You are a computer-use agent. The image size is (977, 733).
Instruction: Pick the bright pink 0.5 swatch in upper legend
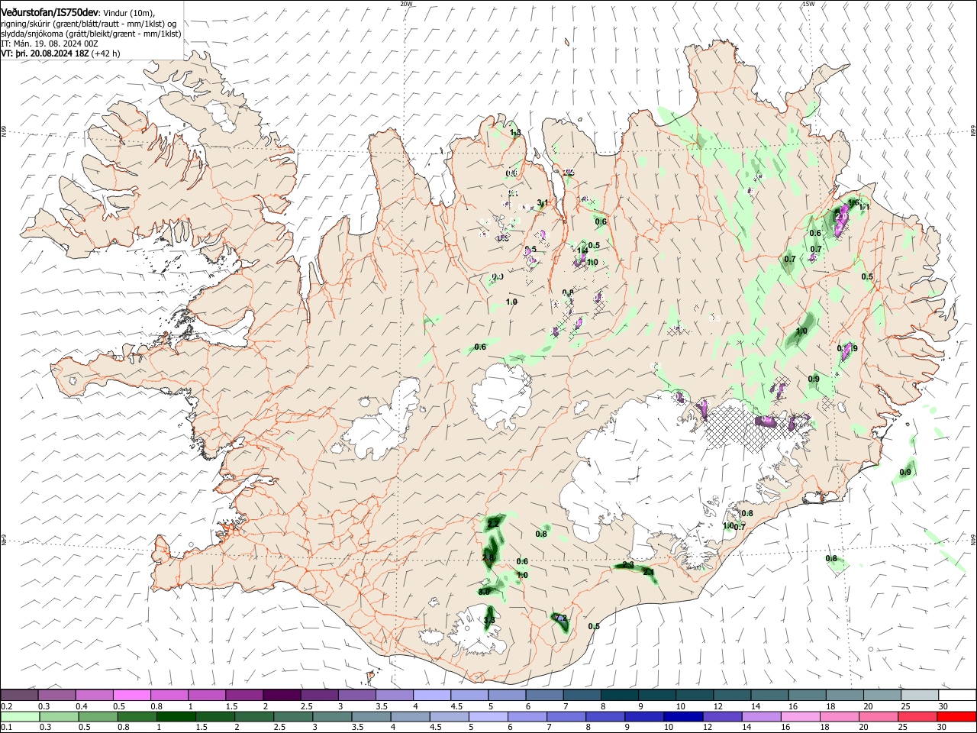click(131, 695)
